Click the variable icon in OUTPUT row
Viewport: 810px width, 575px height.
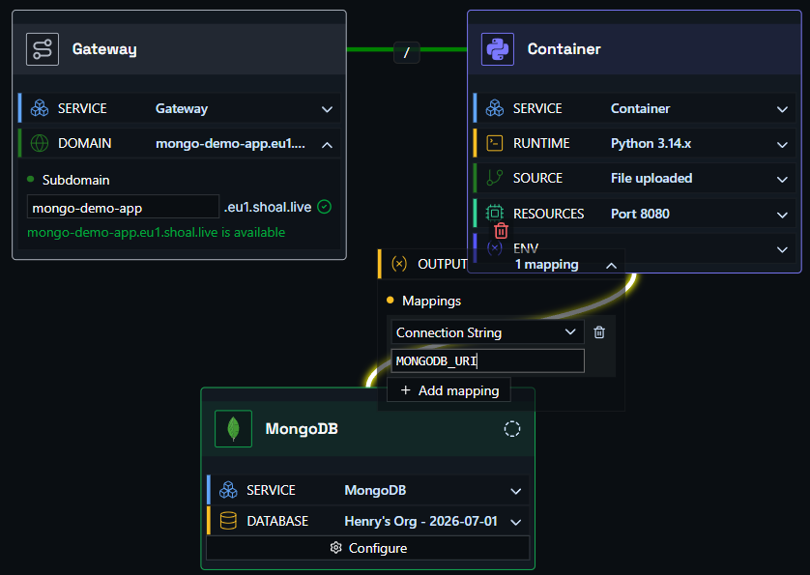click(399, 264)
